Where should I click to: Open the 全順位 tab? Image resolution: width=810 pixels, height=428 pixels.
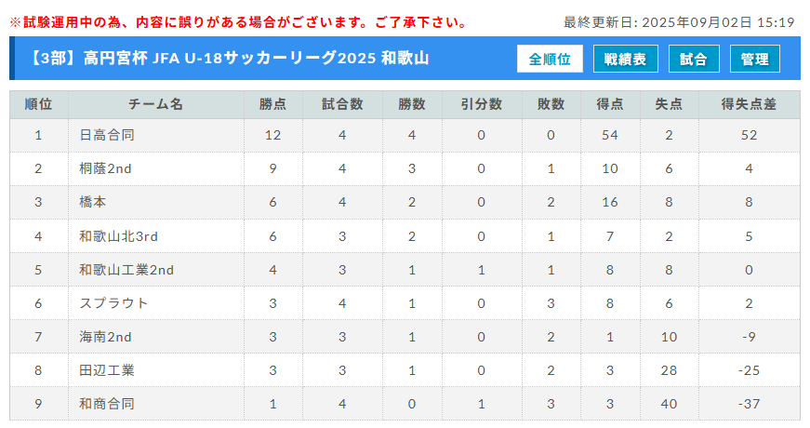550,59
